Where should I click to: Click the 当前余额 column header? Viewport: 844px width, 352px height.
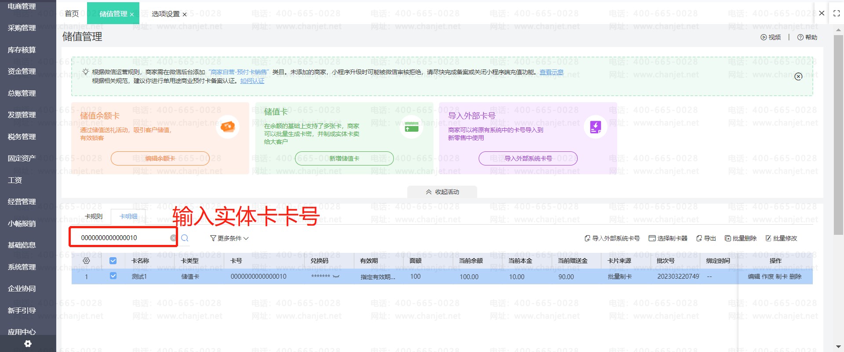471,261
